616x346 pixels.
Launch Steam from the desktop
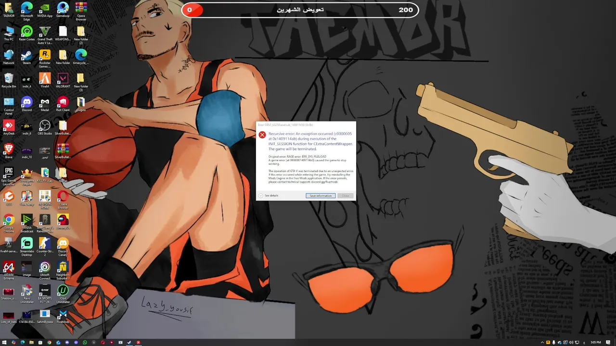point(27,57)
